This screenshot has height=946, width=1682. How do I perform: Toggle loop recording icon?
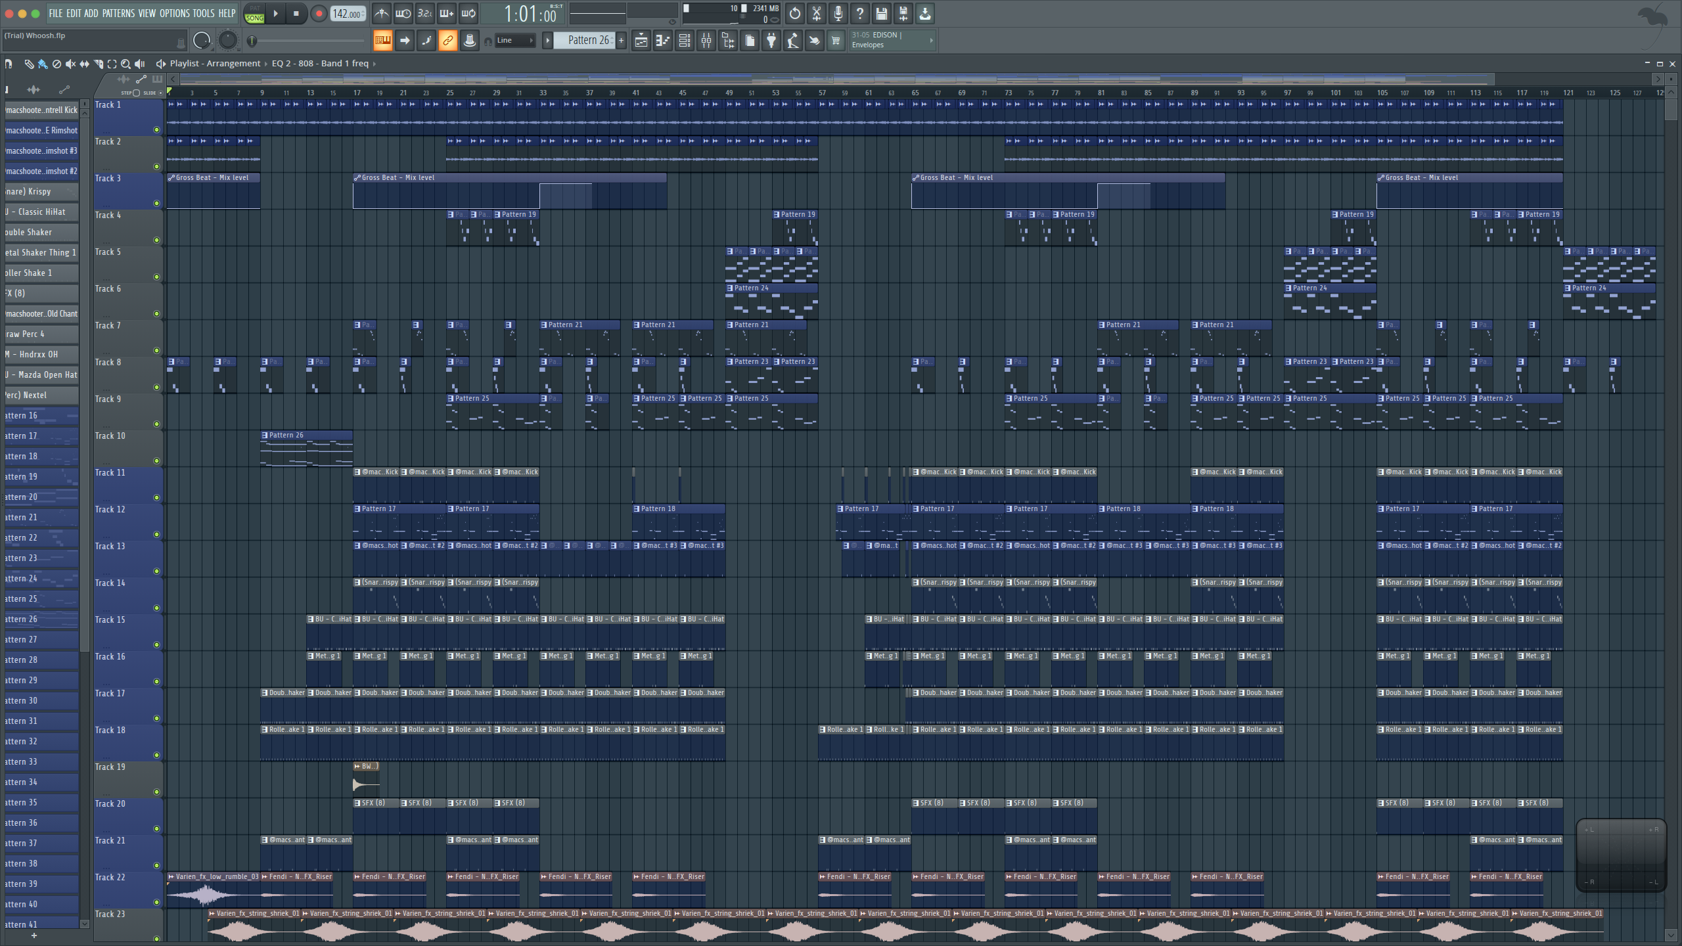tap(468, 13)
